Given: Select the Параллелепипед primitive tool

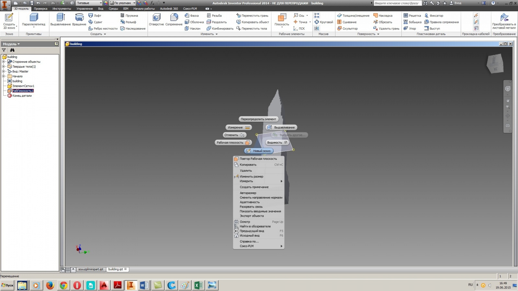Looking at the screenshot, I should click(x=34, y=21).
